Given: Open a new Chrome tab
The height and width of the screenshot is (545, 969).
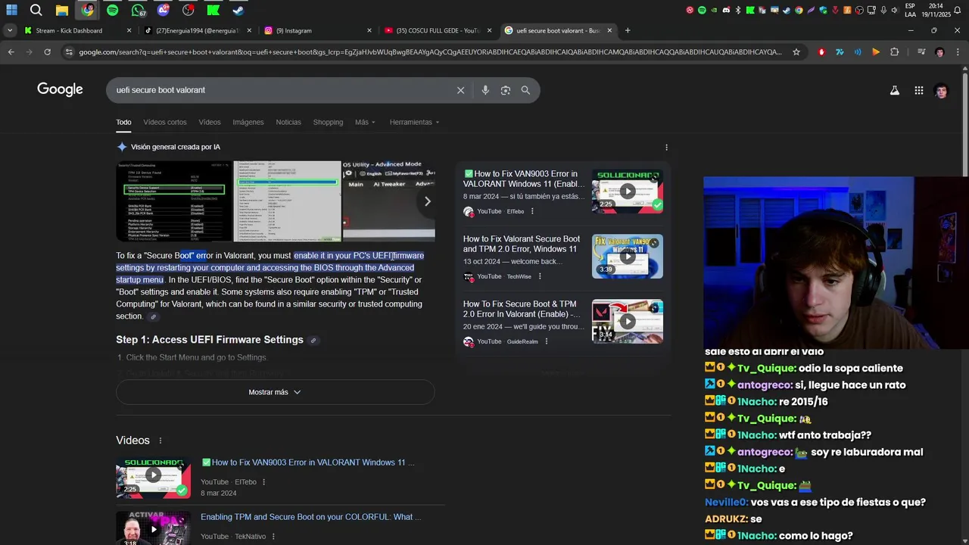Looking at the screenshot, I should (628, 30).
